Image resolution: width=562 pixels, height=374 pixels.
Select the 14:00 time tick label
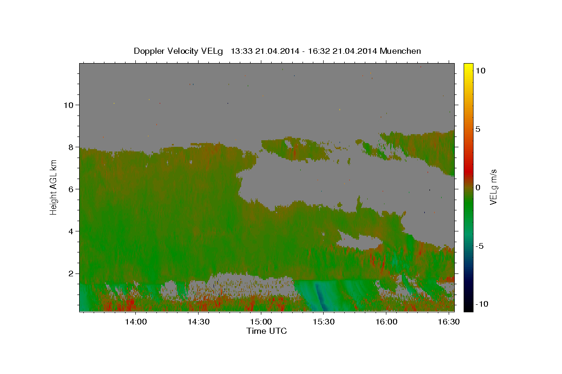point(136,322)
